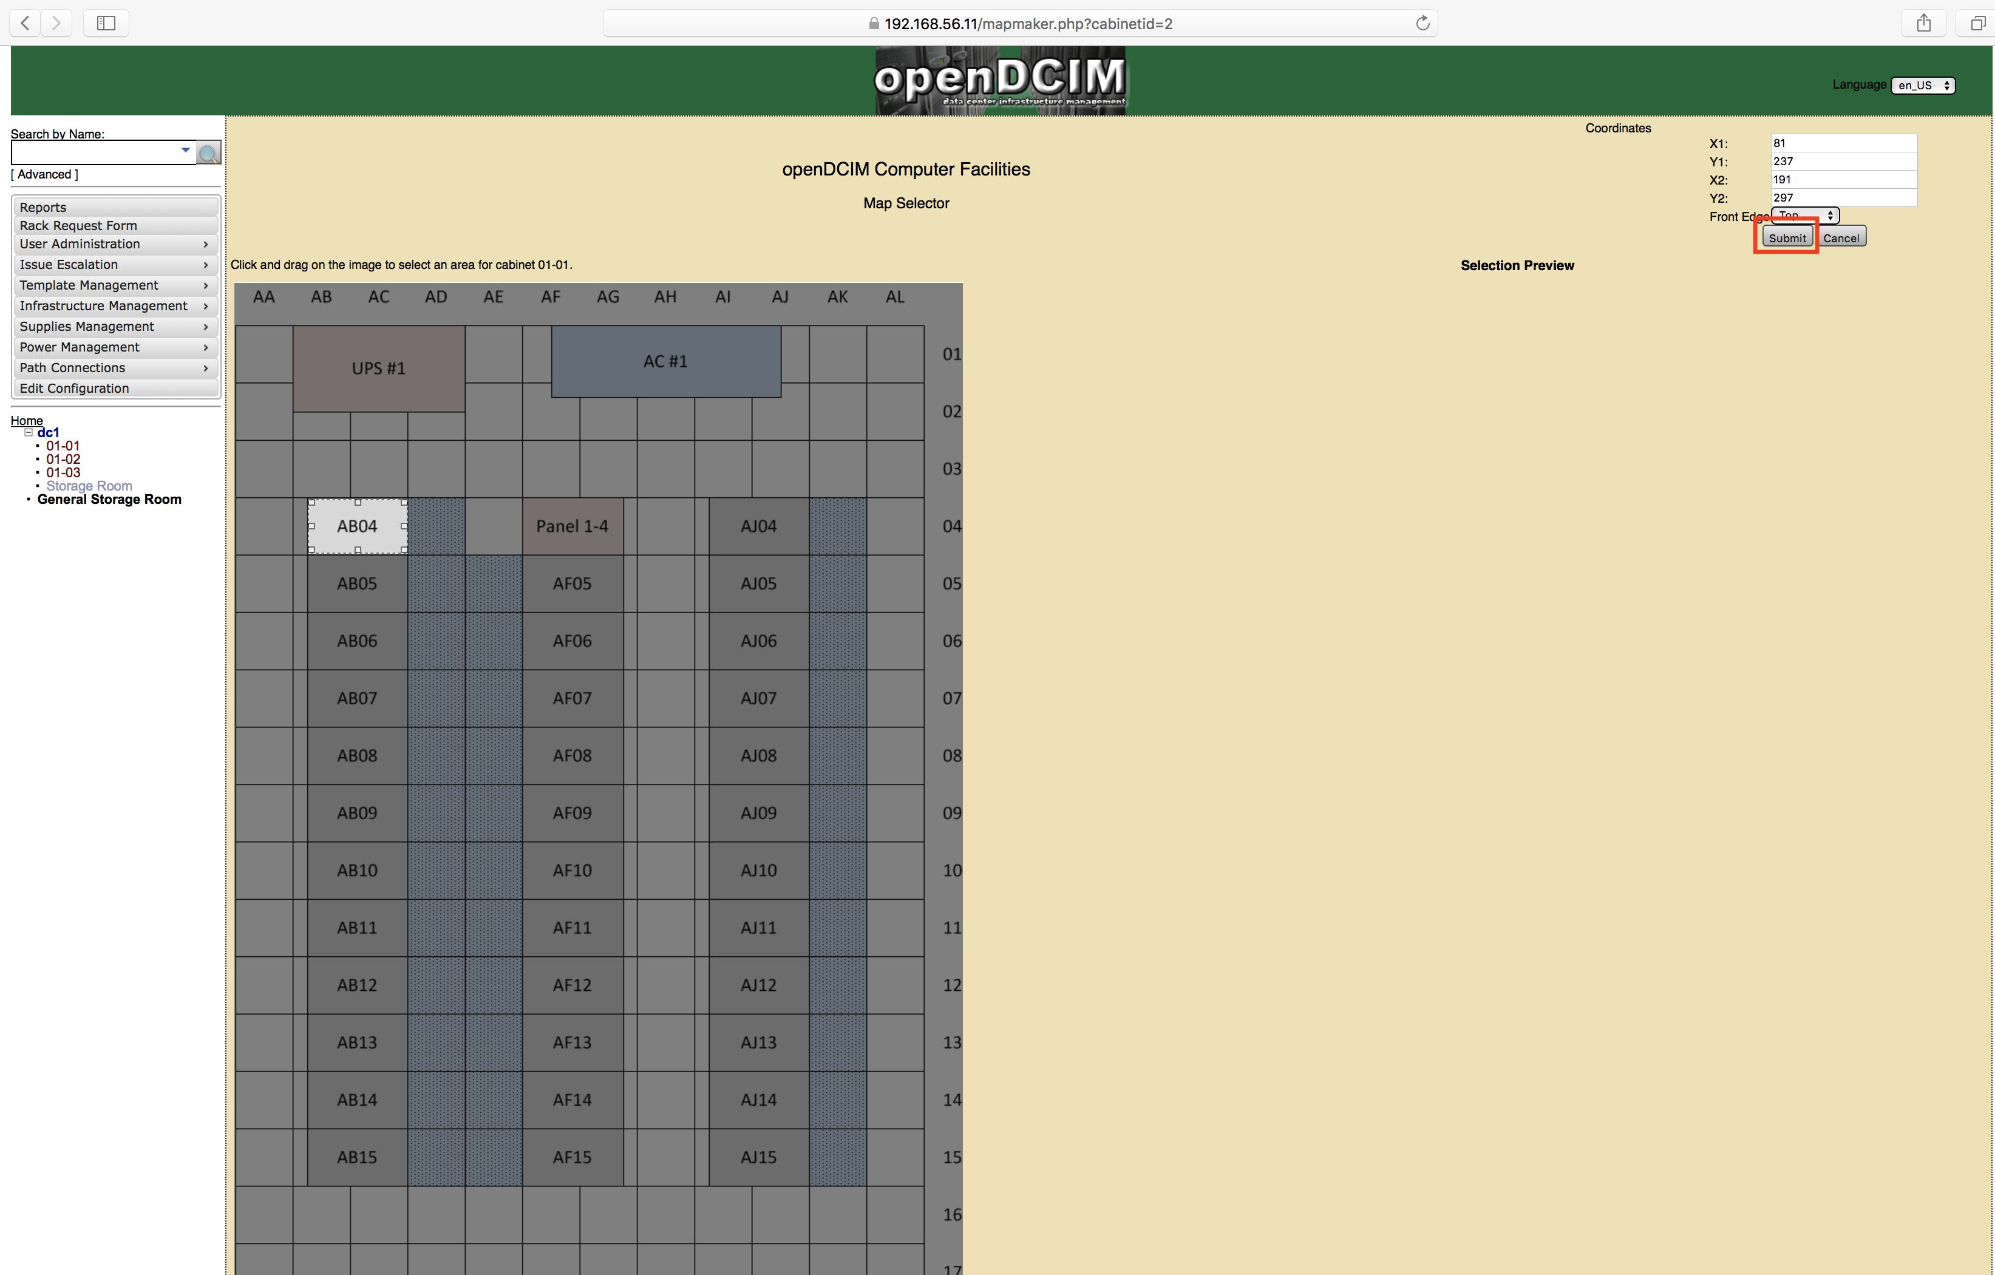Open General Storage Room link

tap(109, 500)
